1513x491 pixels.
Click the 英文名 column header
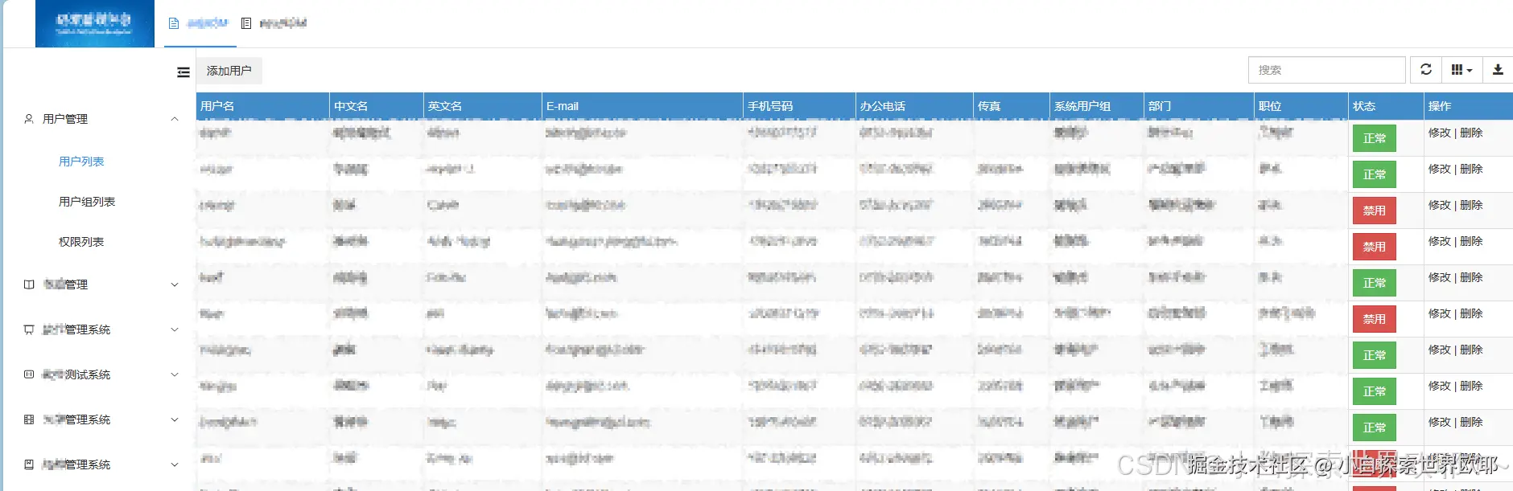[x=483, y=106]
